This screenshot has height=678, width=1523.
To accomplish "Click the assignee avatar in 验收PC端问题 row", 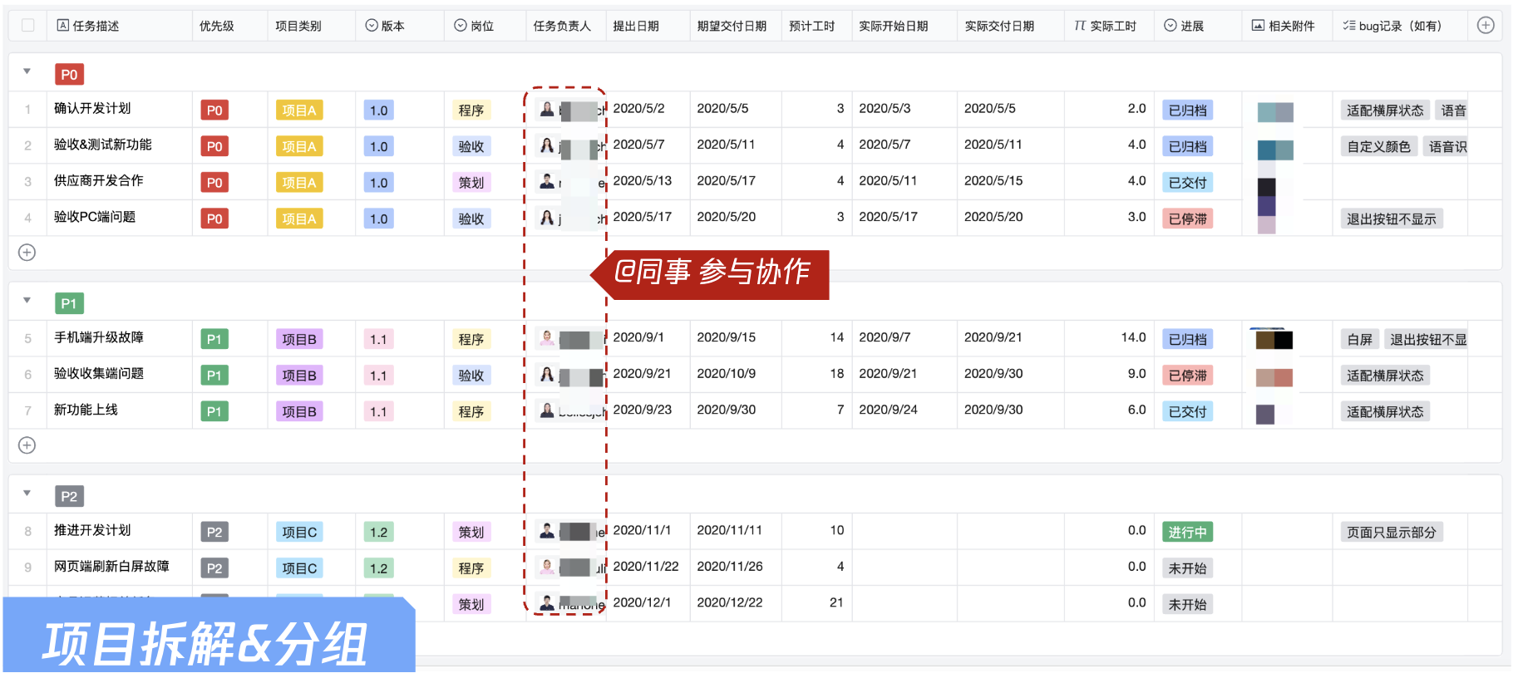I will pos(547,218).
